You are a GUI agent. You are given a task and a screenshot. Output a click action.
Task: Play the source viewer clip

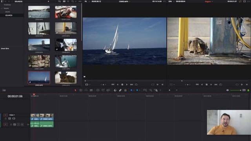tap(127, 85)
